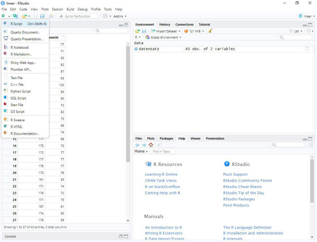
Task: Open the Learning R Online link
Action: (161, 174)
